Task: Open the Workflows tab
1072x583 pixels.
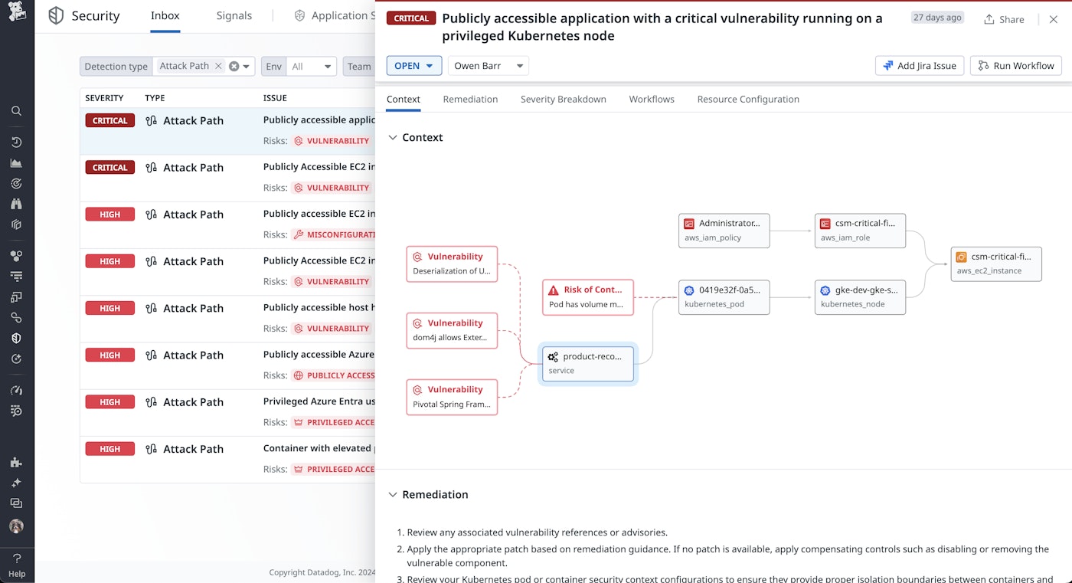Action: (x=652, y=100)
